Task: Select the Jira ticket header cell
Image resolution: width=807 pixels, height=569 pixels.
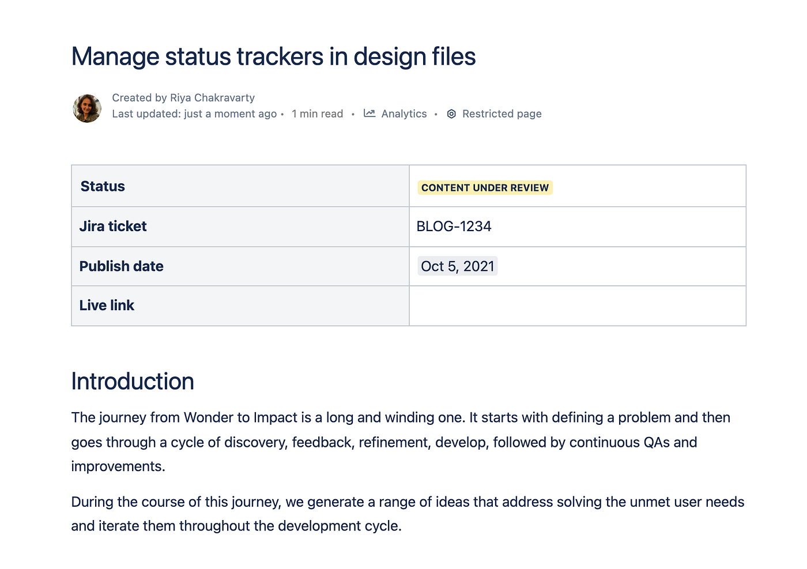Action: (240, 227)
